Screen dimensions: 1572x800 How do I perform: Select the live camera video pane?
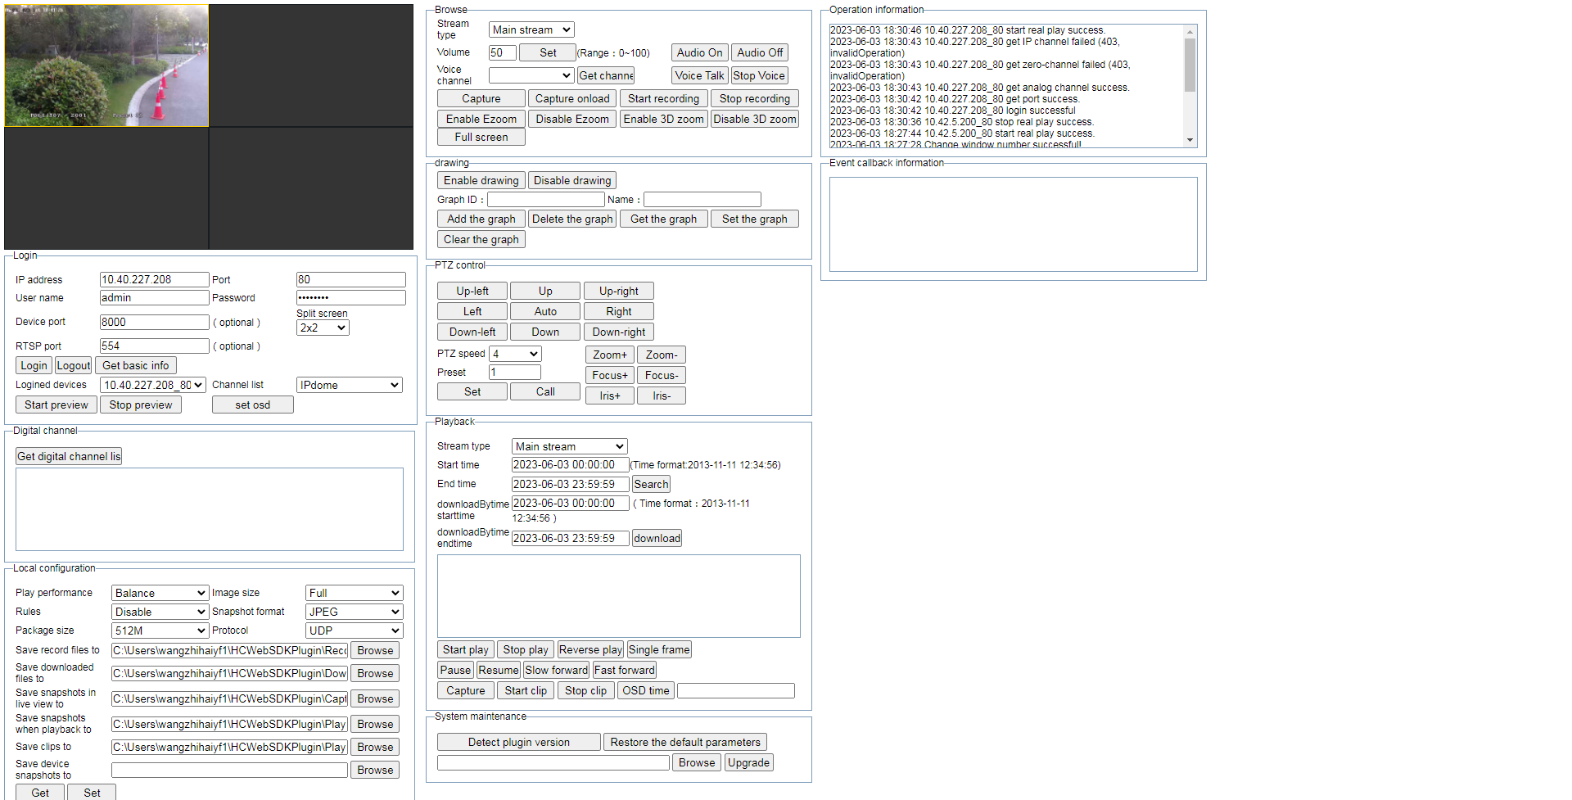tap(106, 66)
